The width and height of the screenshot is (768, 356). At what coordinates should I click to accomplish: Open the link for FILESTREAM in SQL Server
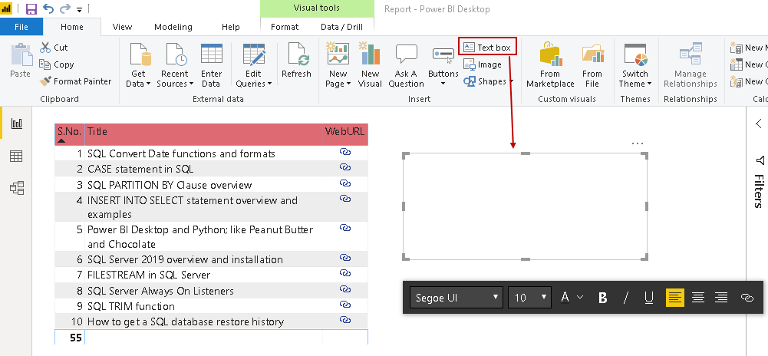point(345,273)
